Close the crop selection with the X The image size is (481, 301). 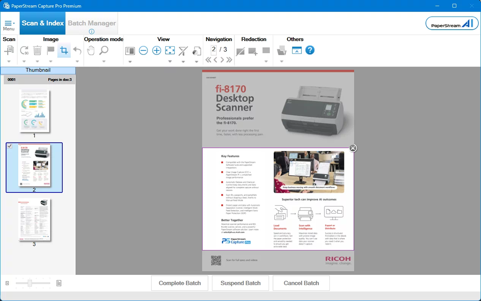pos(353,148)
